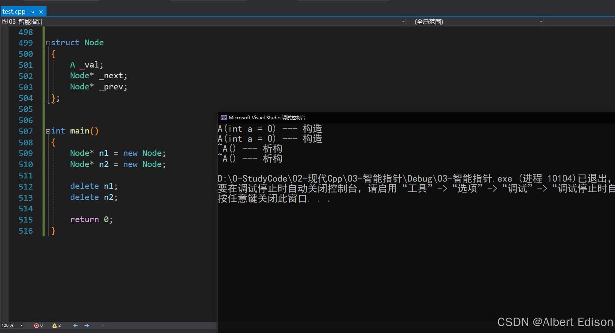This screenshot has width=615, height=333.
Task: Click the first 'A(int a = 0) --- 构造' line
Action: click(x=270, y=129)
